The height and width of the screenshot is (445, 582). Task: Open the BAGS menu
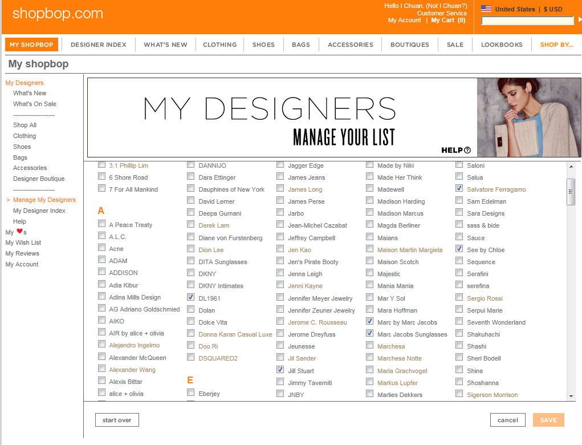[301, 44]
